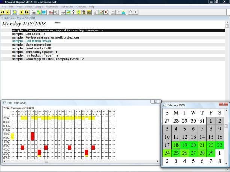Click the green checkmark done icon
This screenshot has height=172, width=230.
(101, 12)
